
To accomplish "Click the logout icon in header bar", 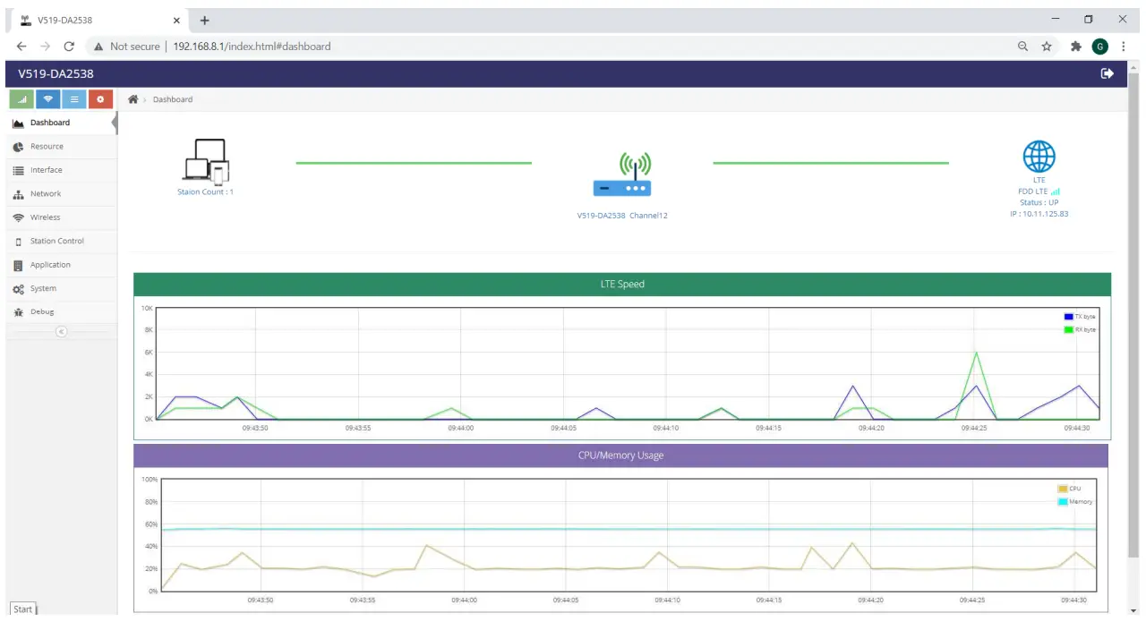I will [1108, 73].
